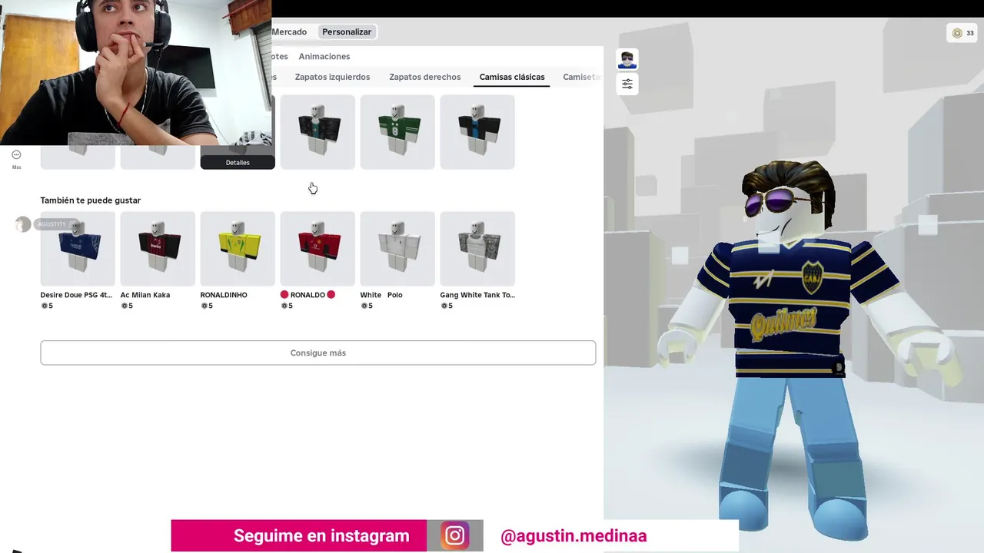Click the partially visible Camiseta tab

(x=581, y=77)
